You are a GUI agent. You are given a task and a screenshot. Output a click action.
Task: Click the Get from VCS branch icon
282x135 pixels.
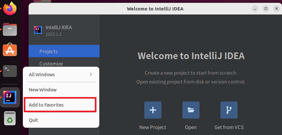click(x=229, y=110)
